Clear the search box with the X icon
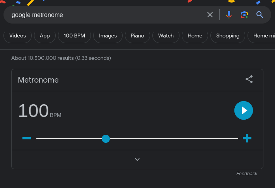 (x=210, y=15)
